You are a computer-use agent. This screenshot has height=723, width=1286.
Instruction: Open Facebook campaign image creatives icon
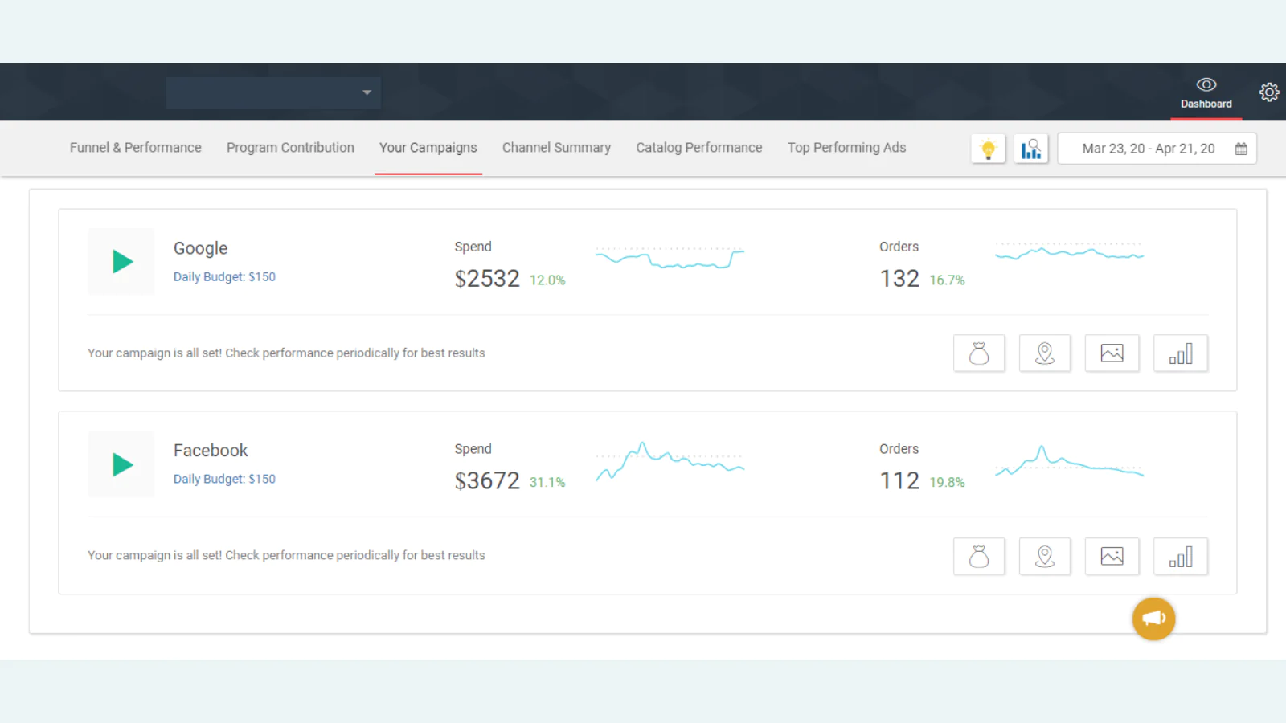pyautogui.click(x=1112, y=556)
